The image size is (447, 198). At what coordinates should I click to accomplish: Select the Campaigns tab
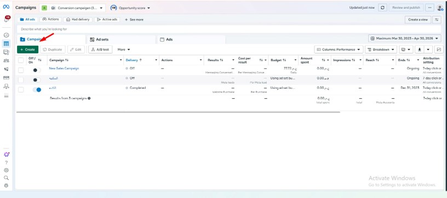(51, 39)
